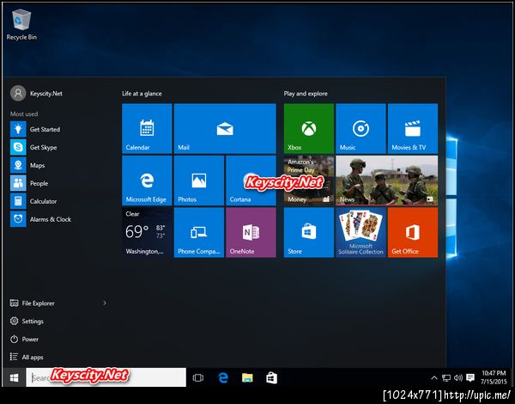
Task: Open the Money live tile
Action: tap(309, 181)
